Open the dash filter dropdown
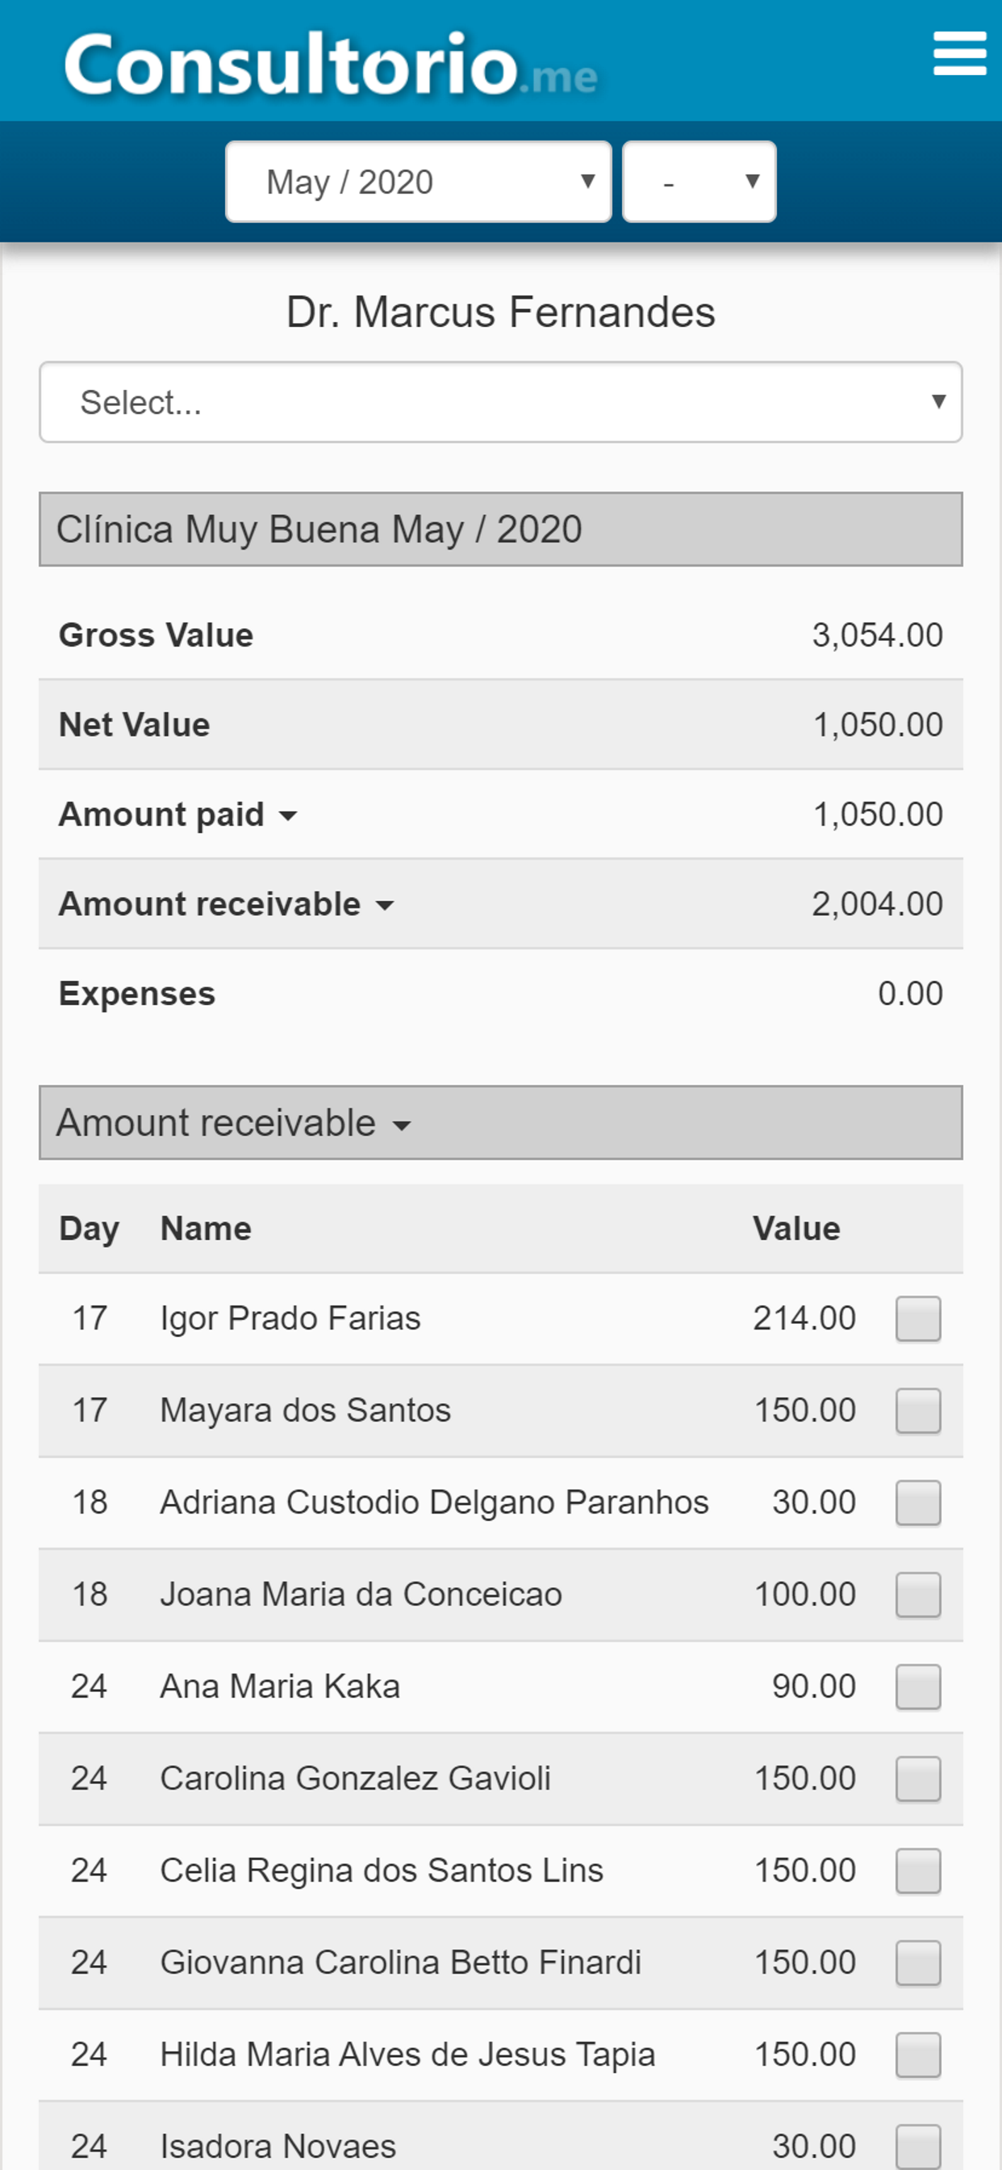 [699, 182]
